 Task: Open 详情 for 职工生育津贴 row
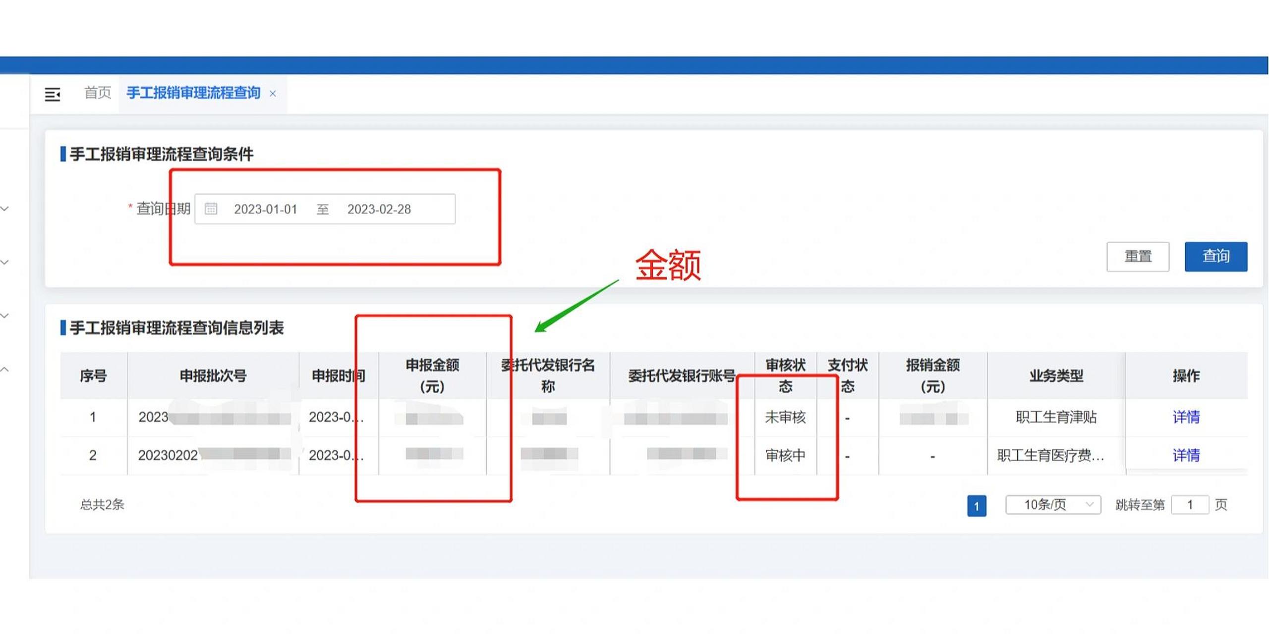point(1186,417)
